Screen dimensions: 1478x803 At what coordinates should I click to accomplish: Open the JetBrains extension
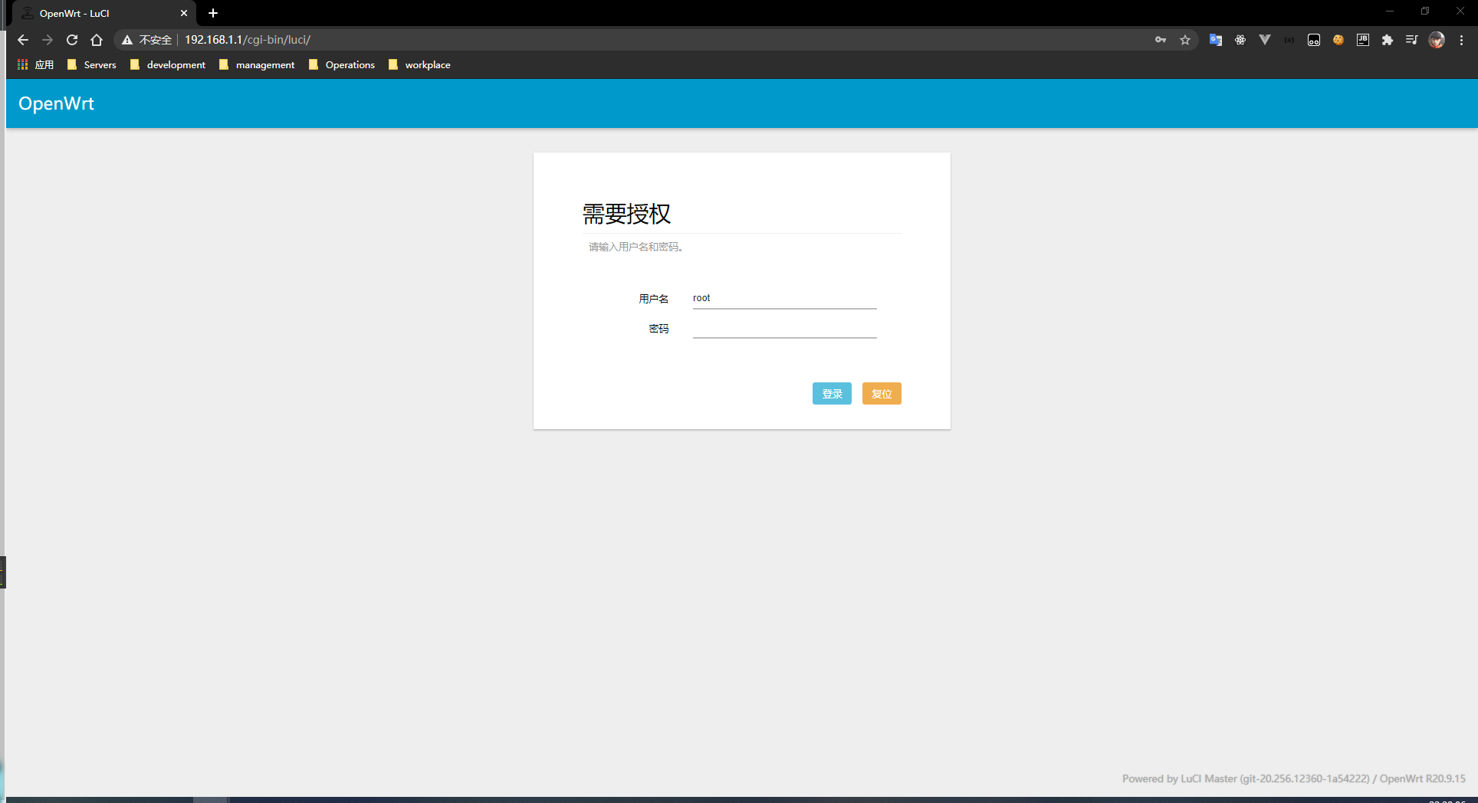click(1363, 40)
